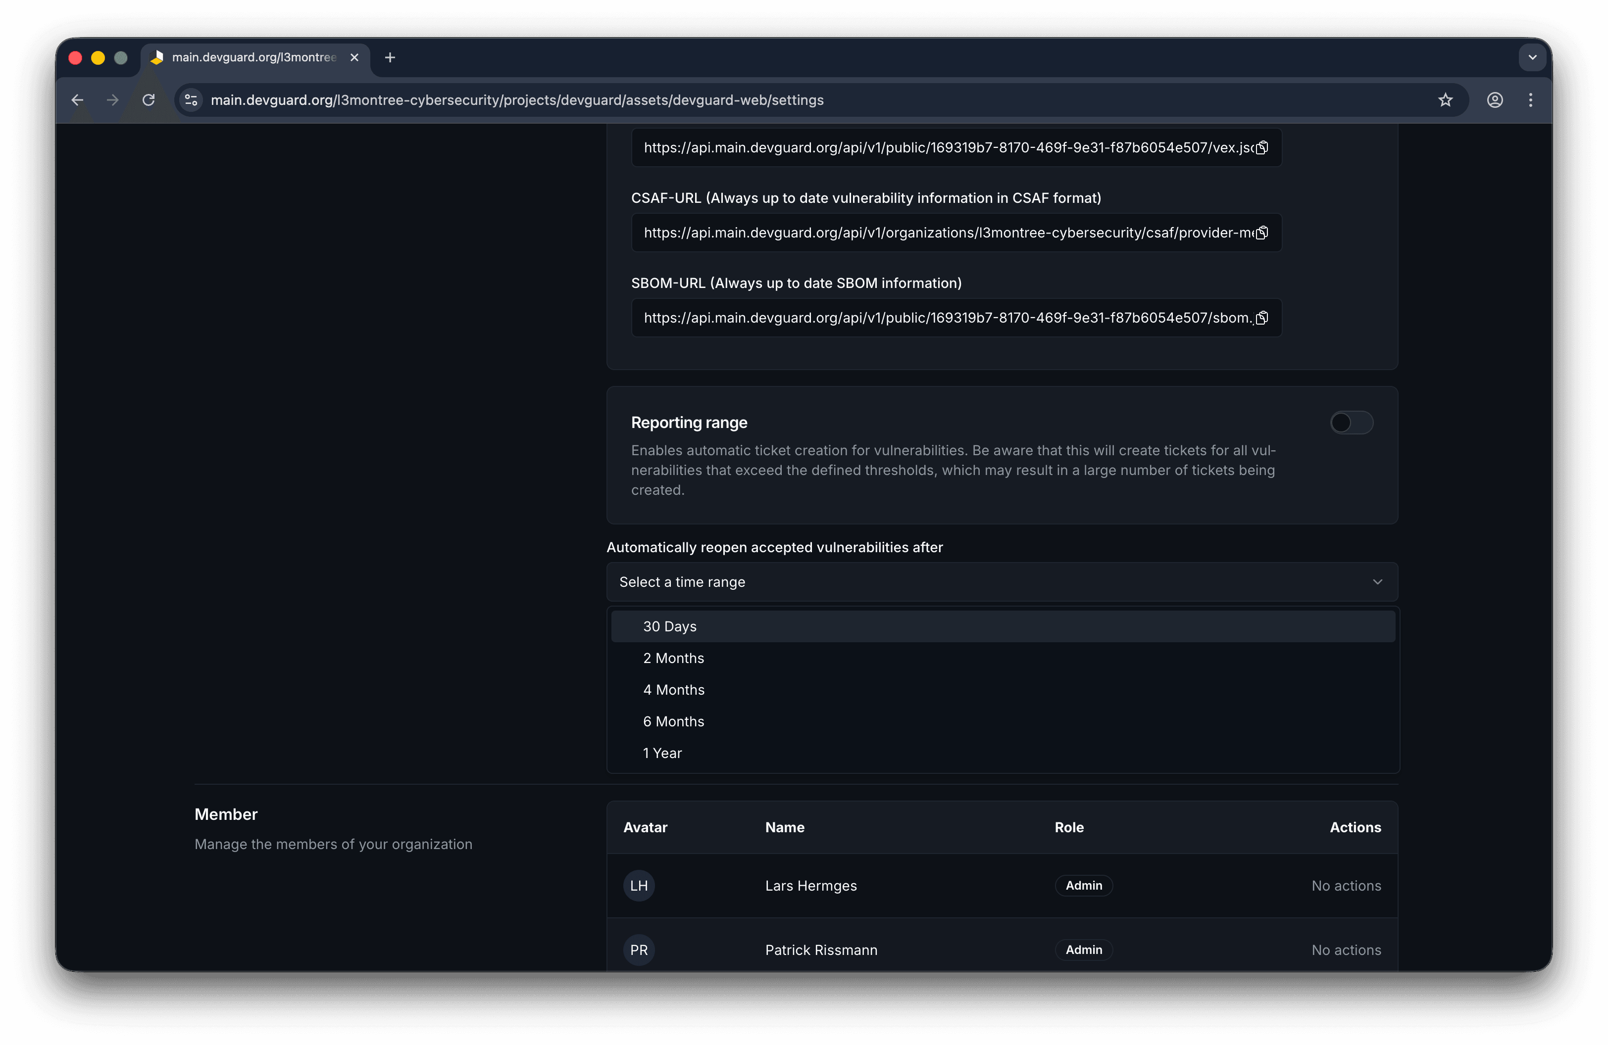1608x1045 pixels.
Task: Click the Admin badge for Lars Hermges
Action: pos(1083,886)
